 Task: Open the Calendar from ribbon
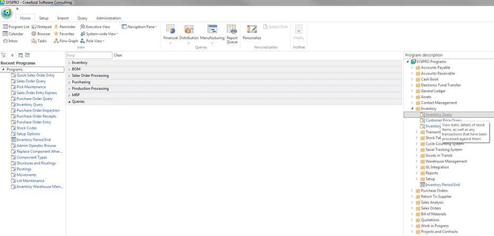(13, 34)
